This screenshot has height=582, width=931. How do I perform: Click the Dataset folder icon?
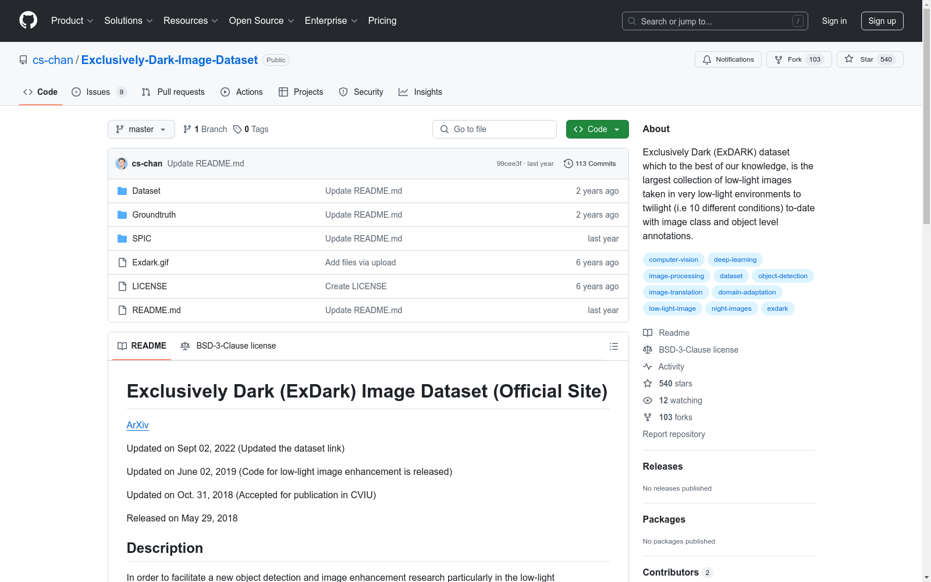pyautogui.click(x=122, y=191)
